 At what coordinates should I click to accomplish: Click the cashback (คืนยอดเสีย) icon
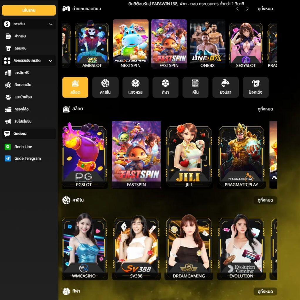point(8,85)
